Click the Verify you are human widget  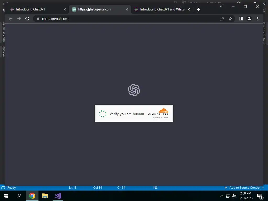[x=134, y=113]
